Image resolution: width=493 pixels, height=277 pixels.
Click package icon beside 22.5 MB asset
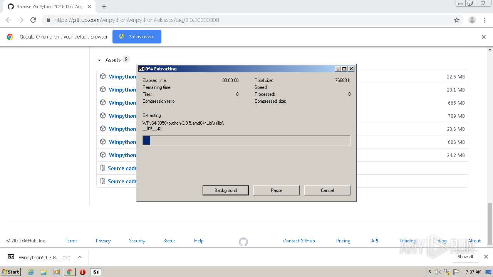103,76
